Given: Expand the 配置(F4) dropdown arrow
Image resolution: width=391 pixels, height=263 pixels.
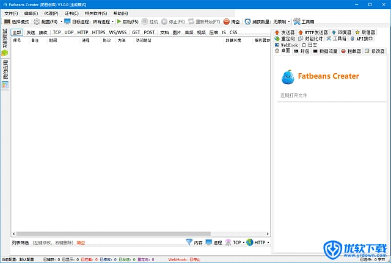Looking at the screenshot, I should (61, 22).
